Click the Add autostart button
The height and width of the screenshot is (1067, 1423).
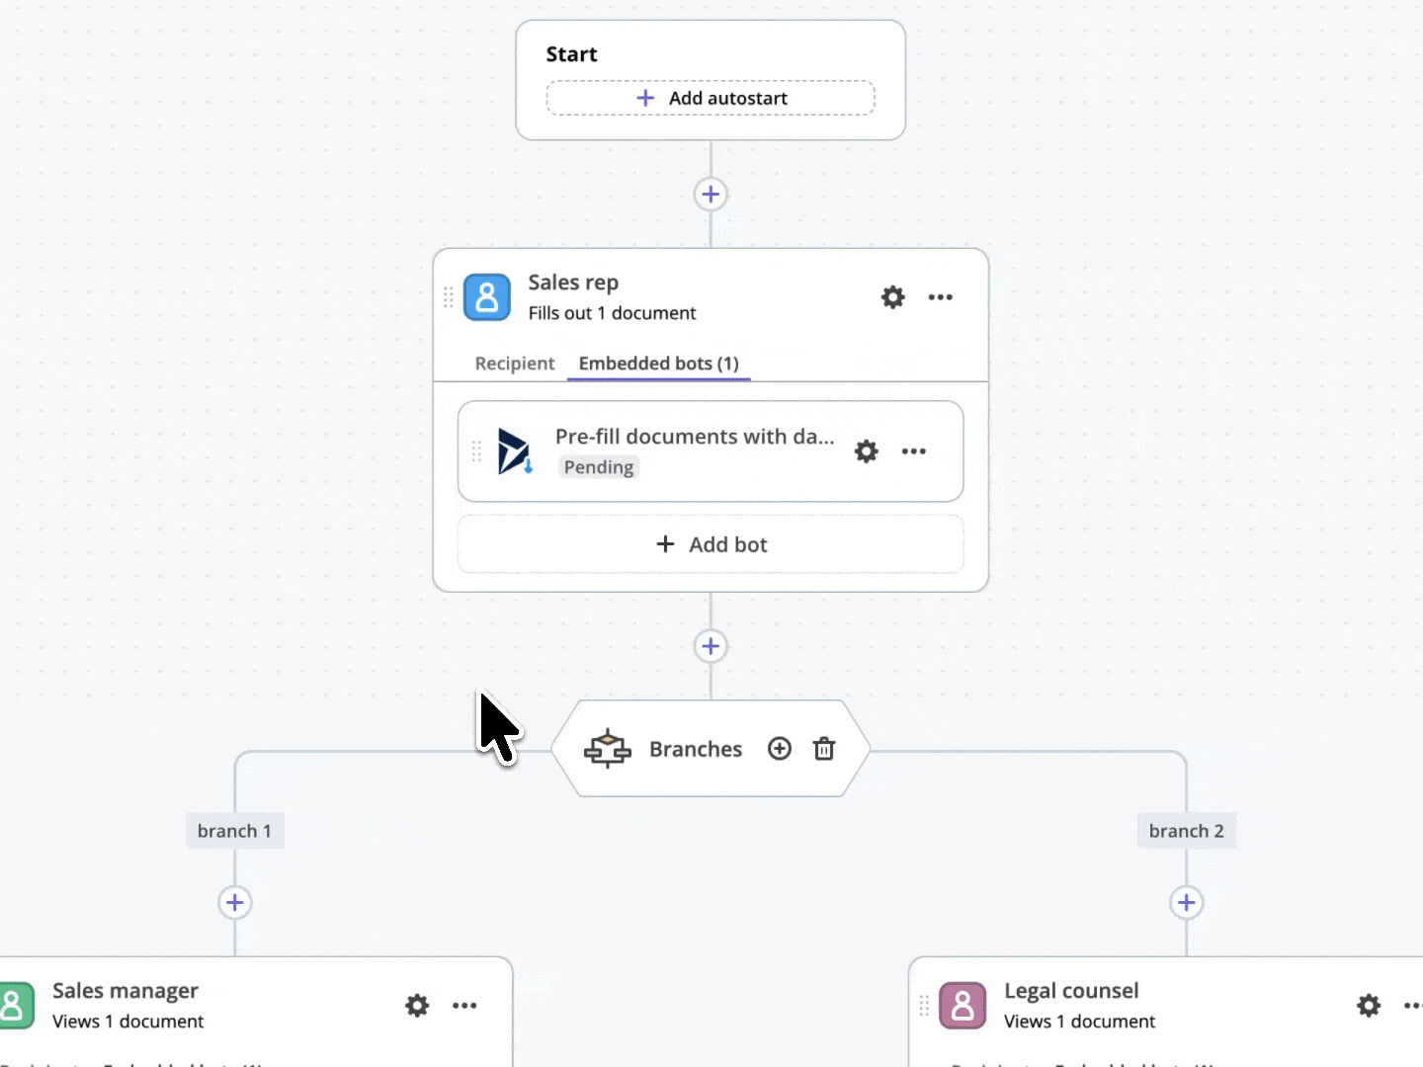[711, 98]
